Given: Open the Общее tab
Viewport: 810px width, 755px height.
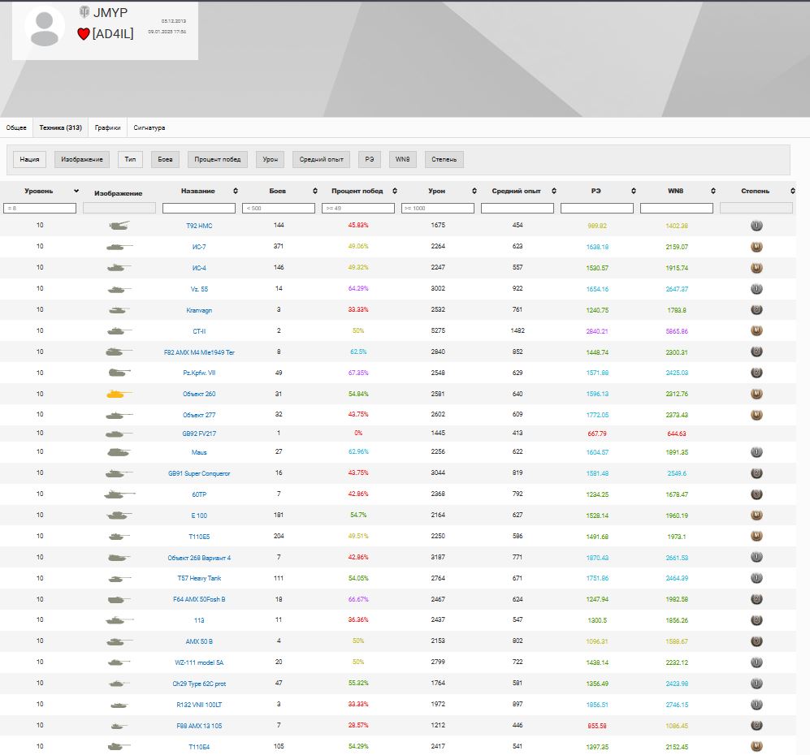Looking at the screenshot, I should pos(16,127).
